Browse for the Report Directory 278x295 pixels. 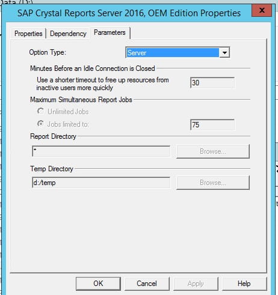click(213, 151)
